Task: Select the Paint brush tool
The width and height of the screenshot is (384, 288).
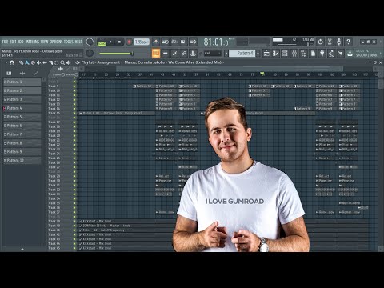Action: [27, 62]
